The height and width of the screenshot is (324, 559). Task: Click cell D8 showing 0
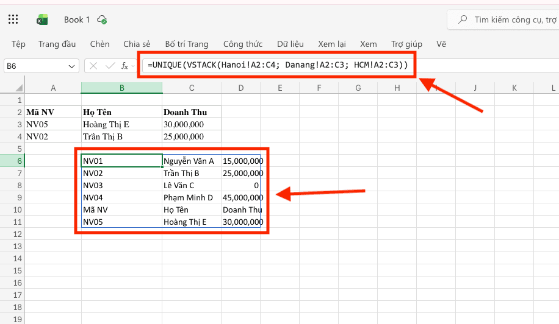coord(241,185)
